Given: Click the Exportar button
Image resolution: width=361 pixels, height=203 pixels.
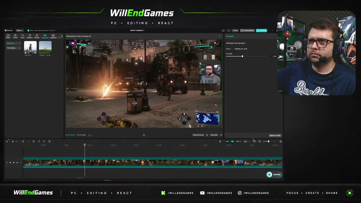Looking at the screenshot, I should (x=261, y=30).
